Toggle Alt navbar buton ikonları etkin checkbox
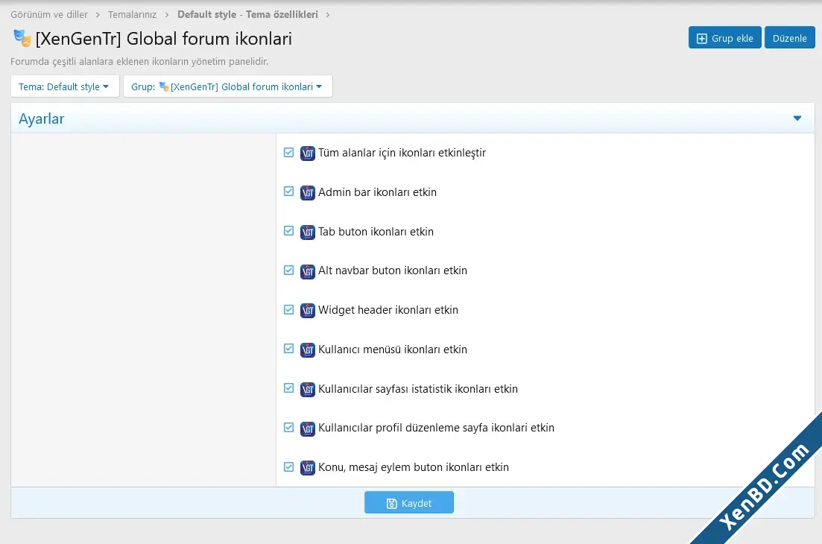Viewport: 822px width, 544px height. click(289, 271)
